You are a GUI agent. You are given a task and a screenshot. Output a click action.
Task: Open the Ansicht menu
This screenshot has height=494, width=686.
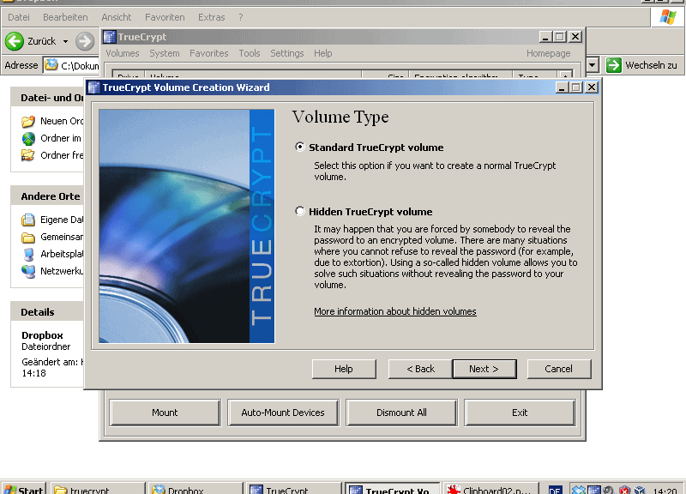click(117, 17)
